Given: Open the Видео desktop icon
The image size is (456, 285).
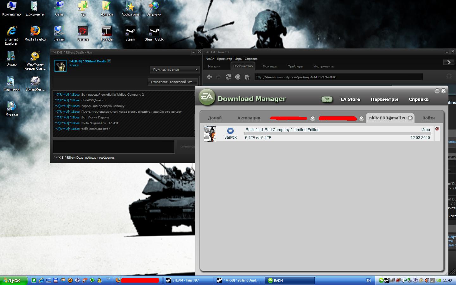Looking at the screenshot, I should click(x=11, y=59).
